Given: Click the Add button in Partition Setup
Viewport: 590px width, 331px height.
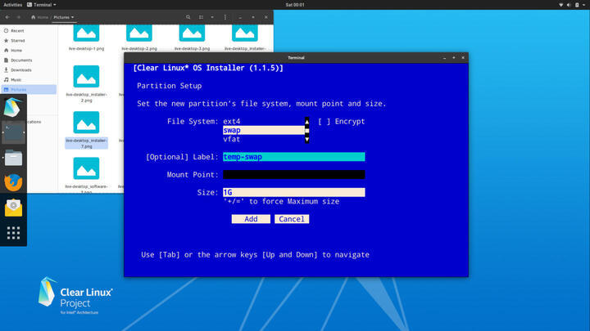Looking at the screenshot, I should click(x=251, y=219).
